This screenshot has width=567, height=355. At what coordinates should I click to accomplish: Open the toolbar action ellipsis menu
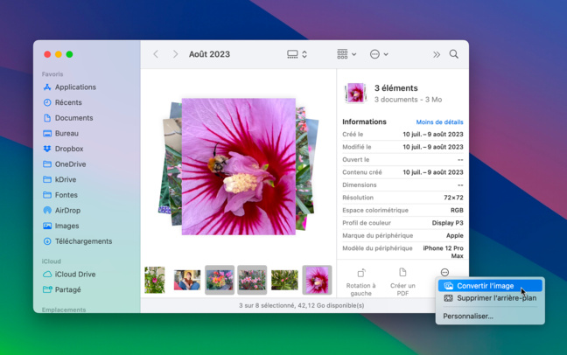click(x=379, y=54)
